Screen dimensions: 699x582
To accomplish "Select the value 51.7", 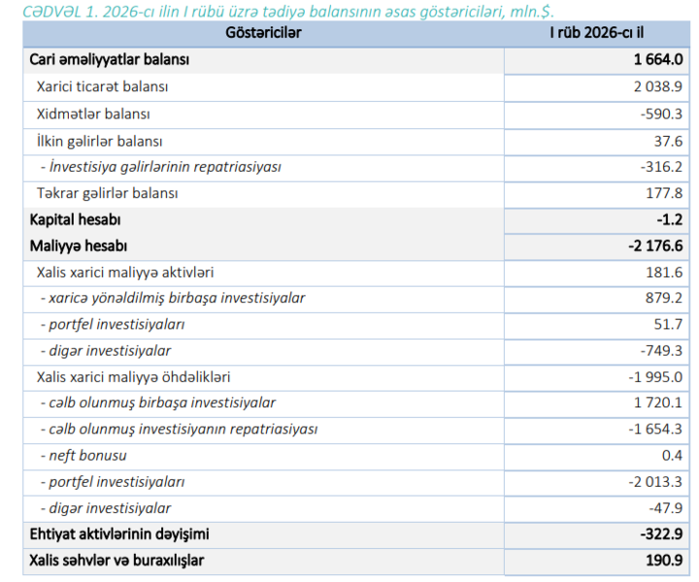I will 668,324.
